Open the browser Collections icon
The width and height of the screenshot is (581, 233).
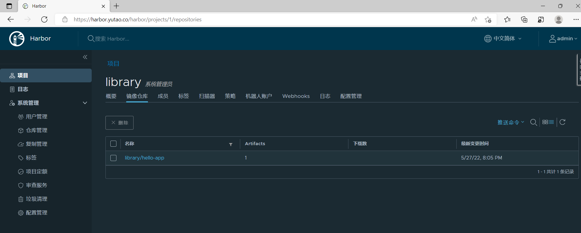click(524, 20)
